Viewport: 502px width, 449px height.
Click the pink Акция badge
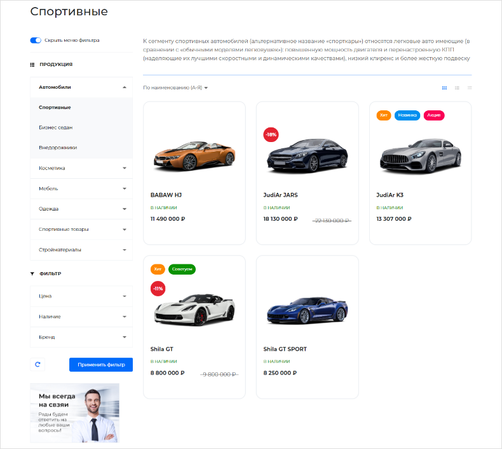point(434,115)
